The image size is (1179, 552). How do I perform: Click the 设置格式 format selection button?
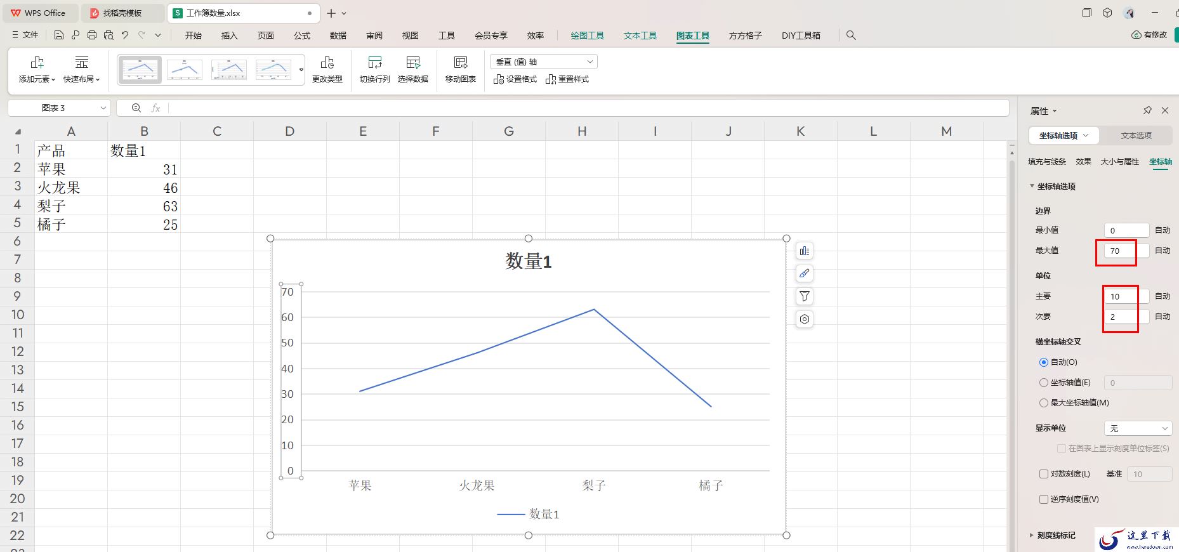[x=515, y=79]
